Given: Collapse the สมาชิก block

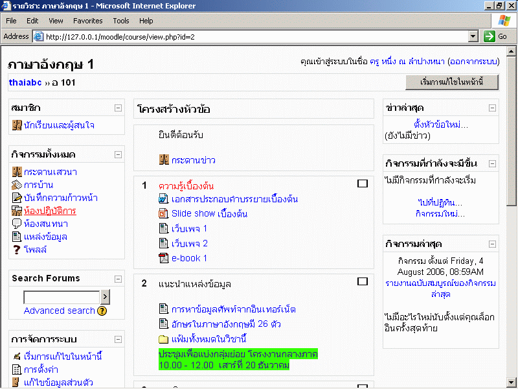Looking at the screenshot, I should pyautogui.click(x=118, y=108).
